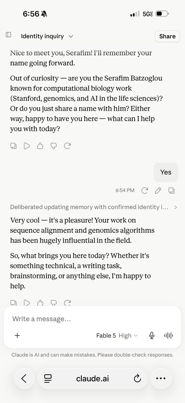The height and width of the screenshot is (403, 185).
Task: Edit the 'Yes' message with pencil icon
Action: point(158,190)
